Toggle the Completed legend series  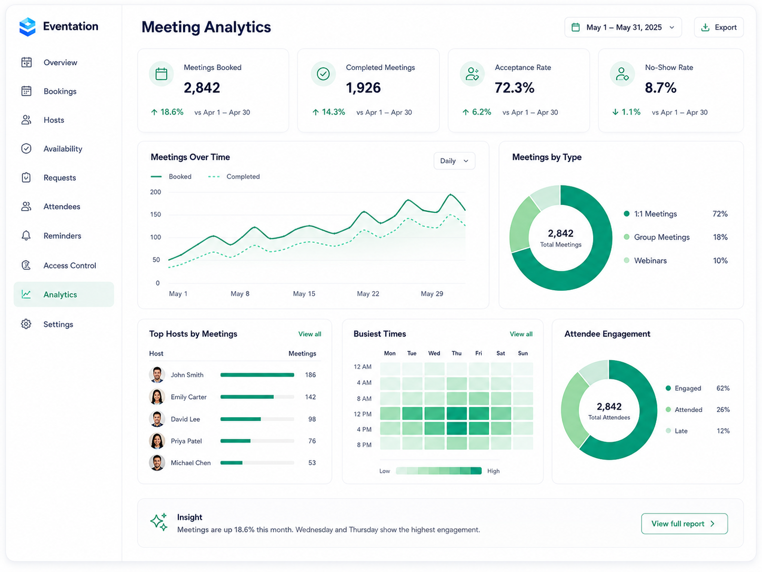(234, 176)
